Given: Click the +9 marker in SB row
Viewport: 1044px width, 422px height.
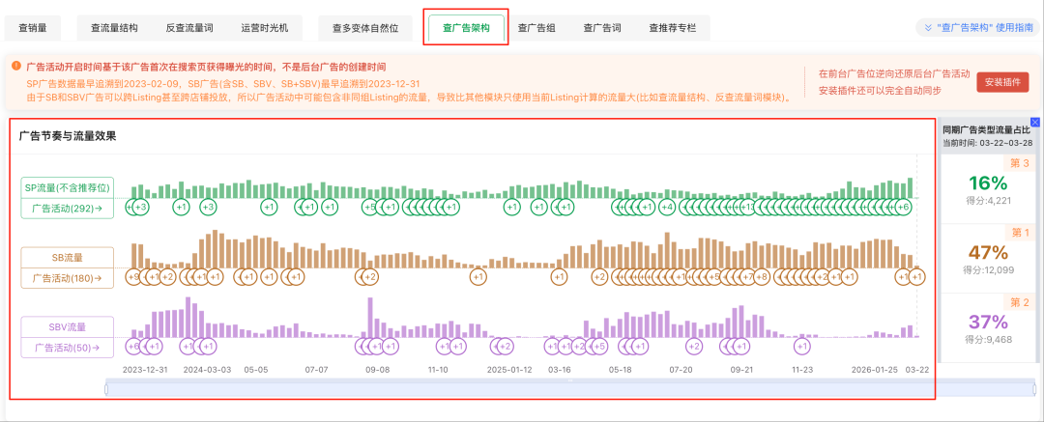Looking at the screenshot, I should [134, 277].
